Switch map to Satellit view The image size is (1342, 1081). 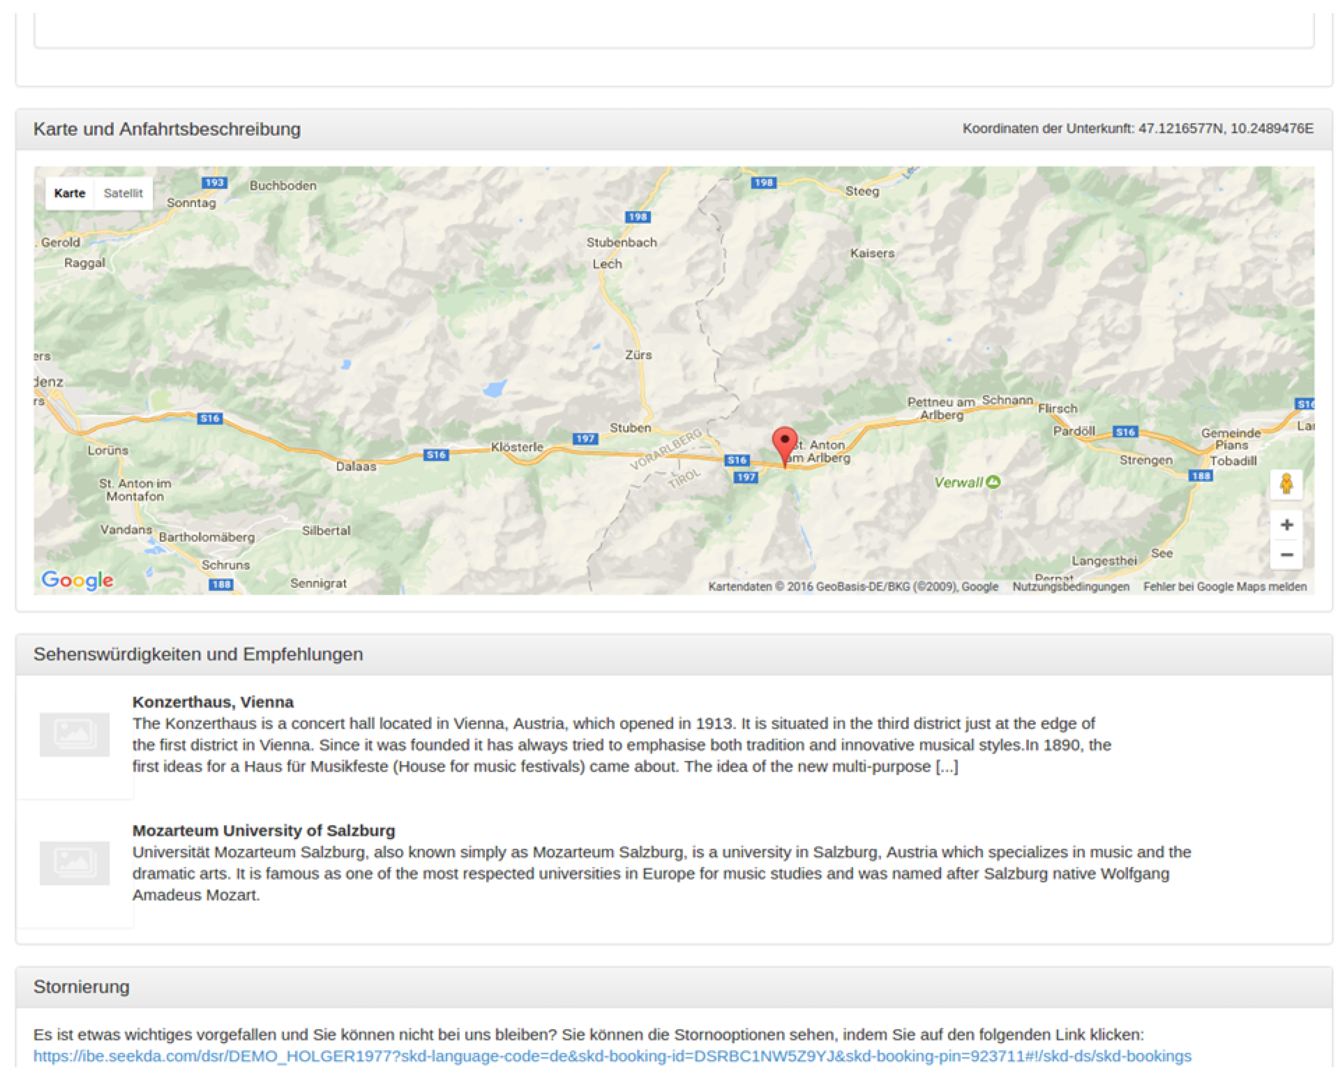tap(123, 193)
